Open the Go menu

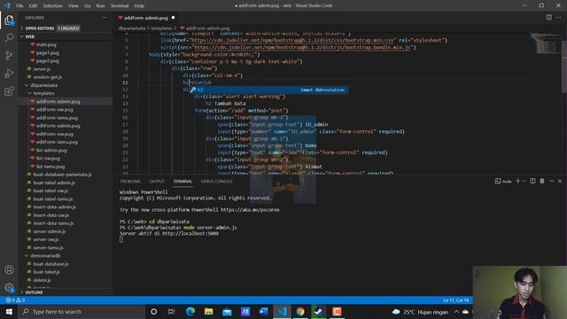(87, 5)
